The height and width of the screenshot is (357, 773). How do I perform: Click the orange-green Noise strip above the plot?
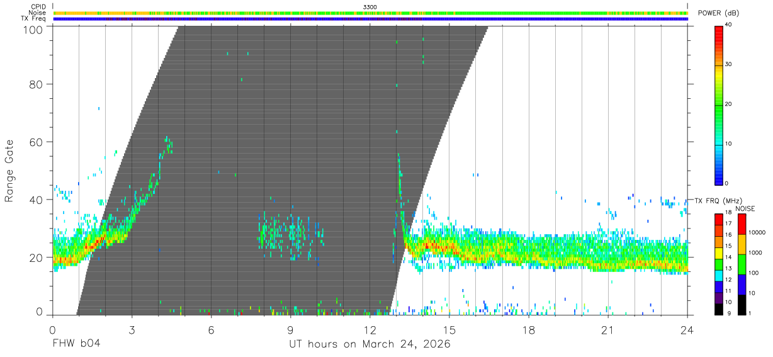coord(370,13)
